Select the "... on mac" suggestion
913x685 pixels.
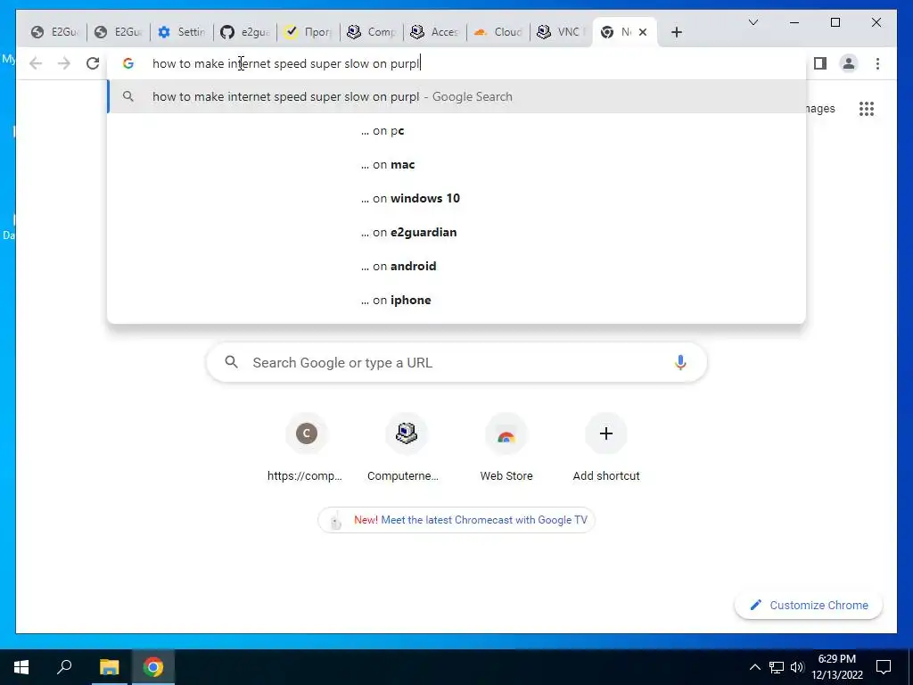(456, 164)
